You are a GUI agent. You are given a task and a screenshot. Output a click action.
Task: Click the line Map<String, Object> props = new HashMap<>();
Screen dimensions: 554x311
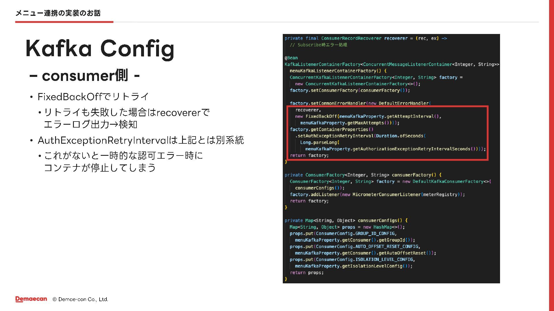pyautogui.click(x=347, y=227)
